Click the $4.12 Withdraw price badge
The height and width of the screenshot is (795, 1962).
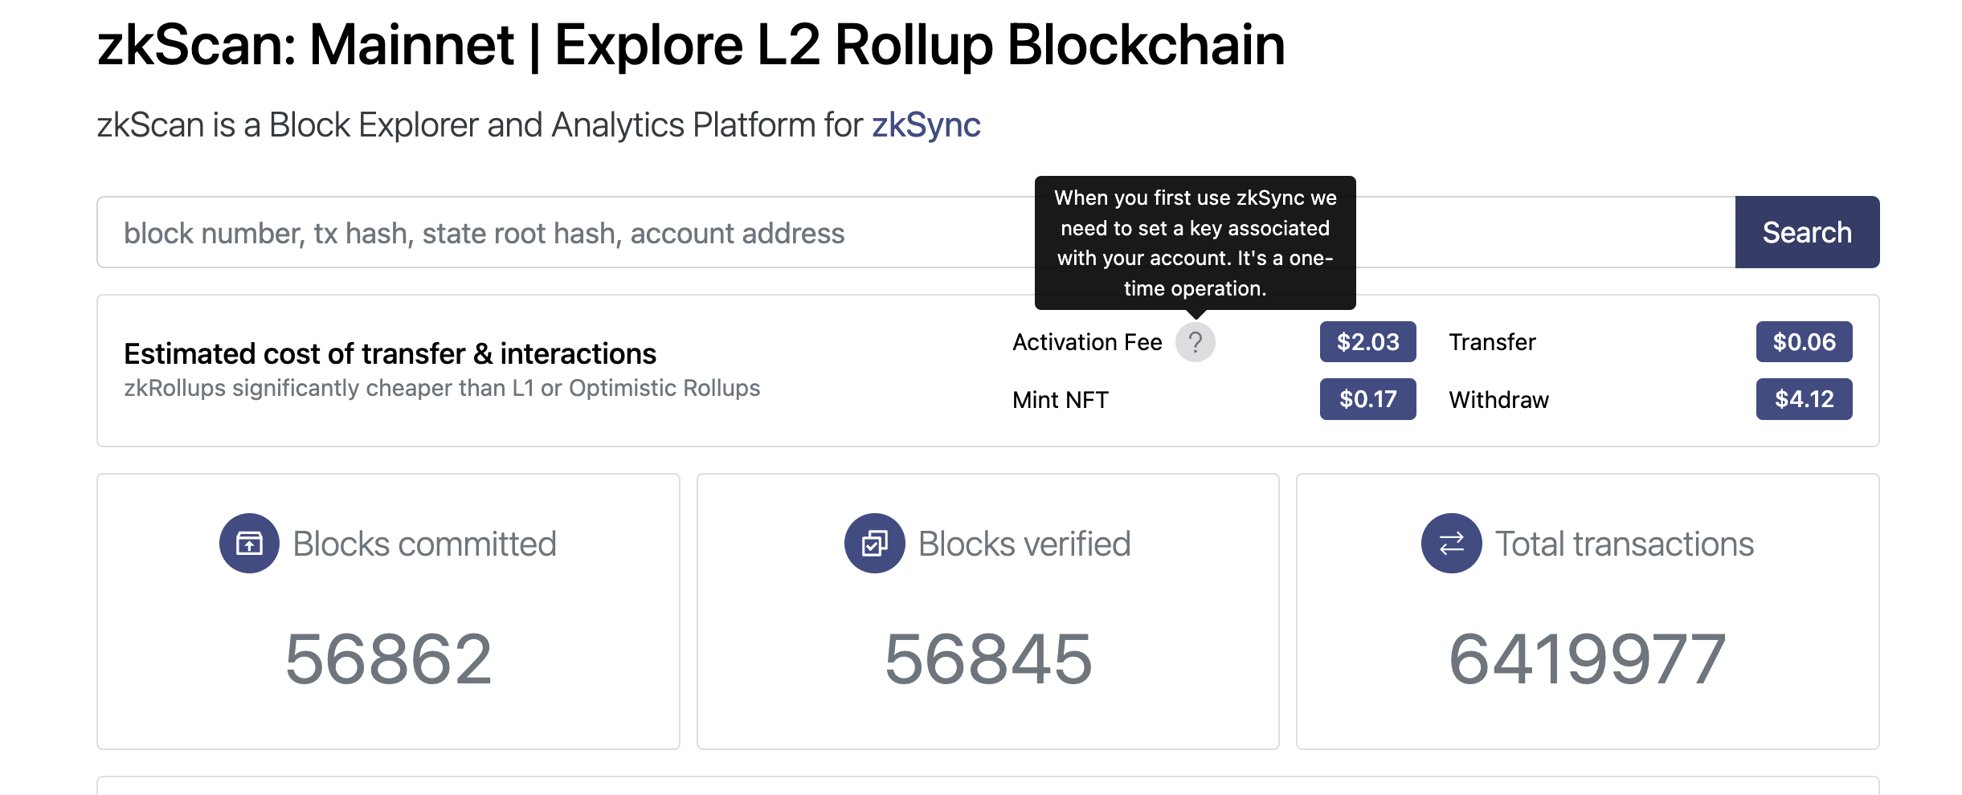tap(1804, 399)
